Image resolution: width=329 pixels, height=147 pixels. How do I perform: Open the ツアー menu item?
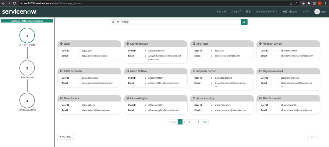[306, 12]
